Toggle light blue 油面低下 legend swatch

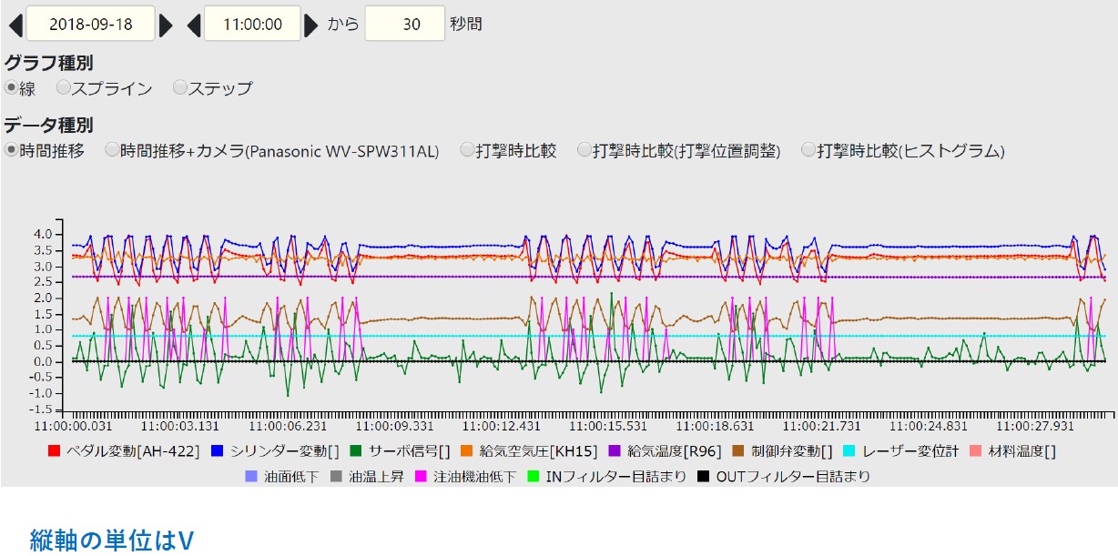pyautogui.click(x=252, y=476)
